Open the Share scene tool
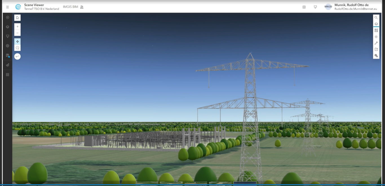This screenshot has height=186, width=385. [376, 50]
